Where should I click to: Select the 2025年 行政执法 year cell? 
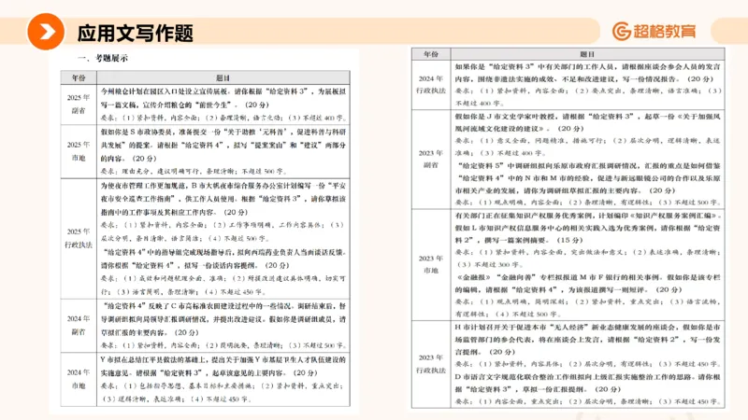(79, 239)
